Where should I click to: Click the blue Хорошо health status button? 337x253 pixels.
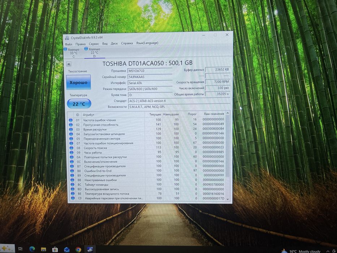click(x=78, y=82)
